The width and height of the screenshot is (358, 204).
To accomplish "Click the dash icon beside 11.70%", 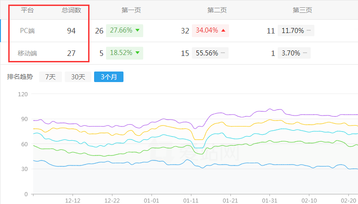I will coord(309,31).
